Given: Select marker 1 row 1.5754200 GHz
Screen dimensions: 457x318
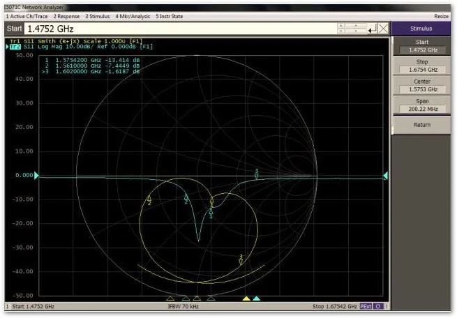Looking at the screenshot, I should click(x=92, y=60).
